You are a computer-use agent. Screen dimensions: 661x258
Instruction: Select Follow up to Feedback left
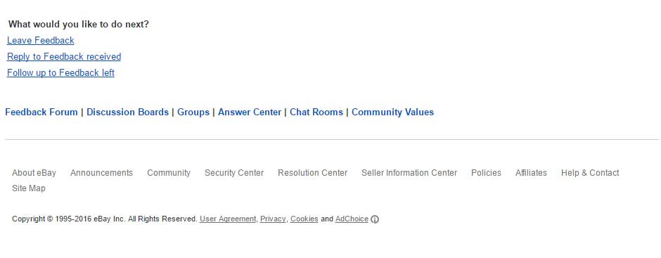pyautogui.click(x=60, y=72)
